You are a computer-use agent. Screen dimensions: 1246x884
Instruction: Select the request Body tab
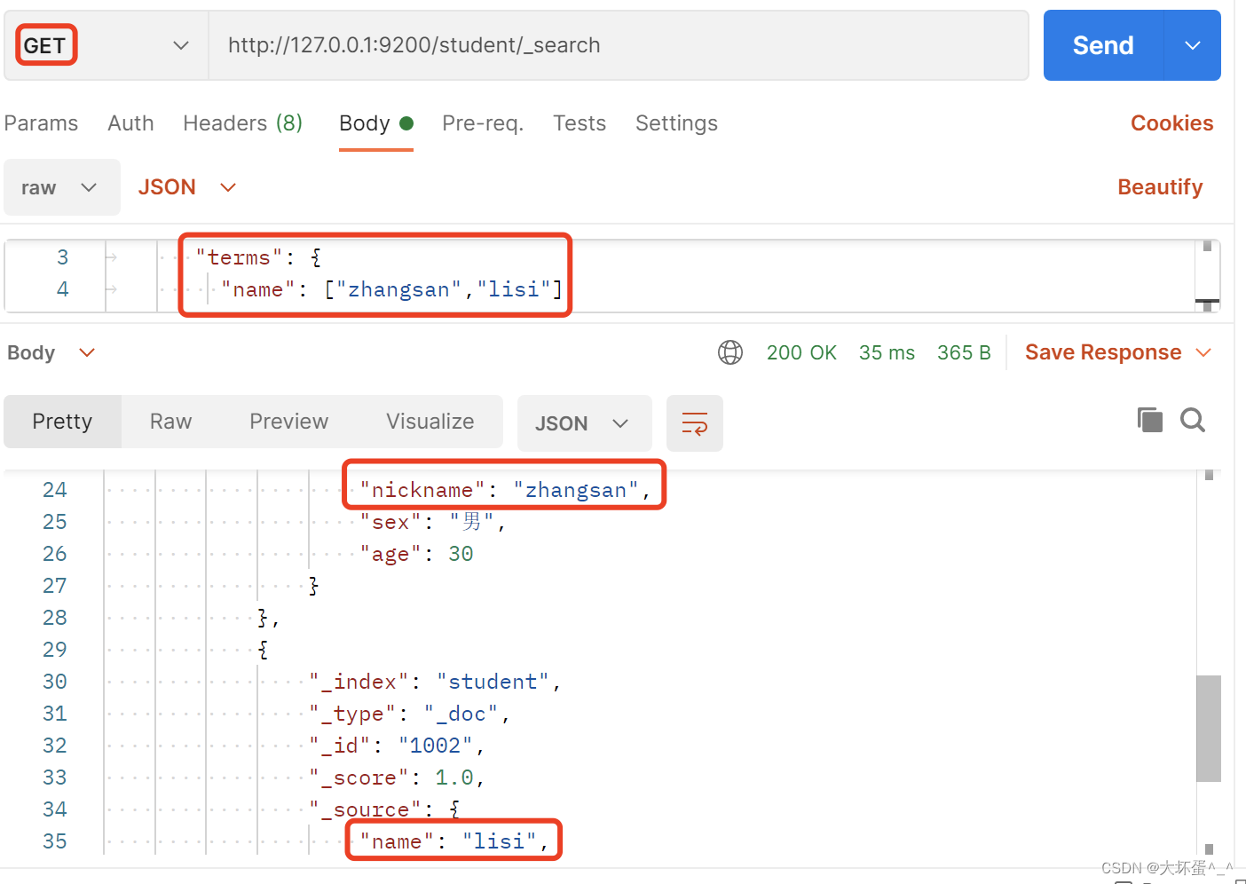tap(376, 123)
